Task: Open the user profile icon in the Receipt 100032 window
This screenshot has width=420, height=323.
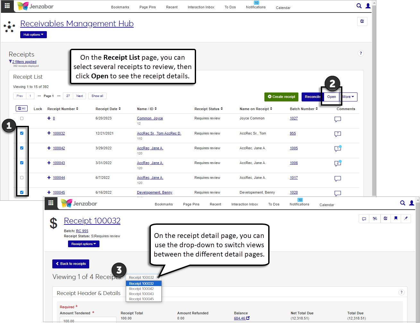Action: 412,203
